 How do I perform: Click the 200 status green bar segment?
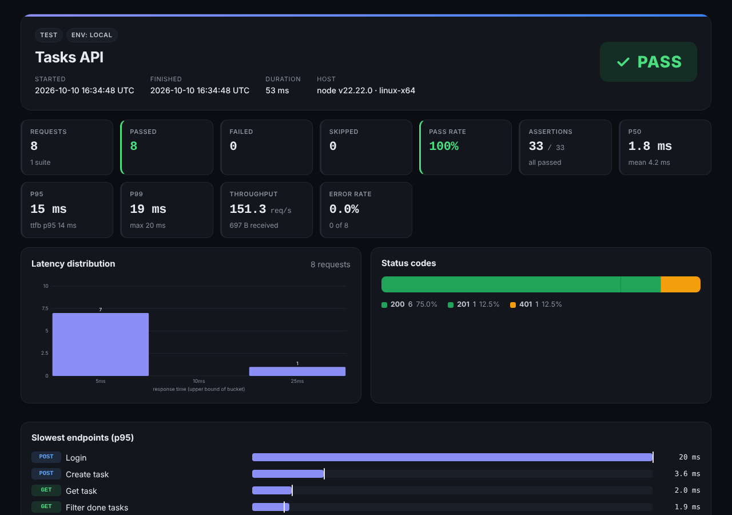pyautogui.click(x=501, y=284)
